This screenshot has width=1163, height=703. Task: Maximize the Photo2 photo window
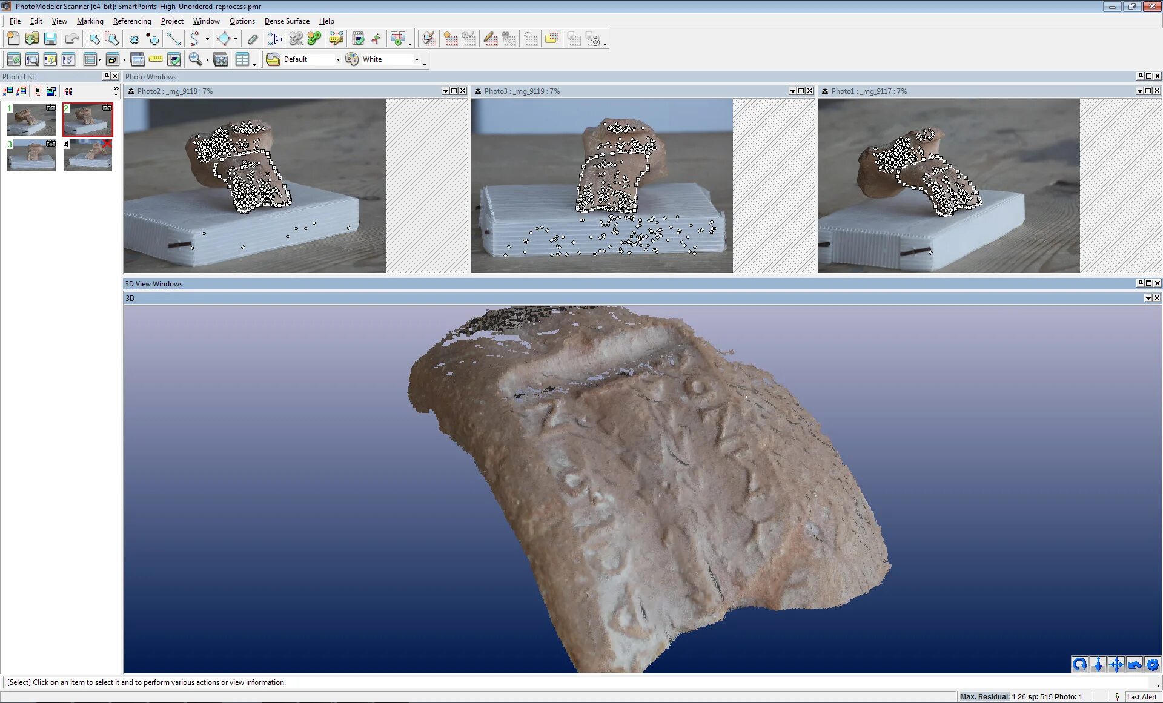454,91
